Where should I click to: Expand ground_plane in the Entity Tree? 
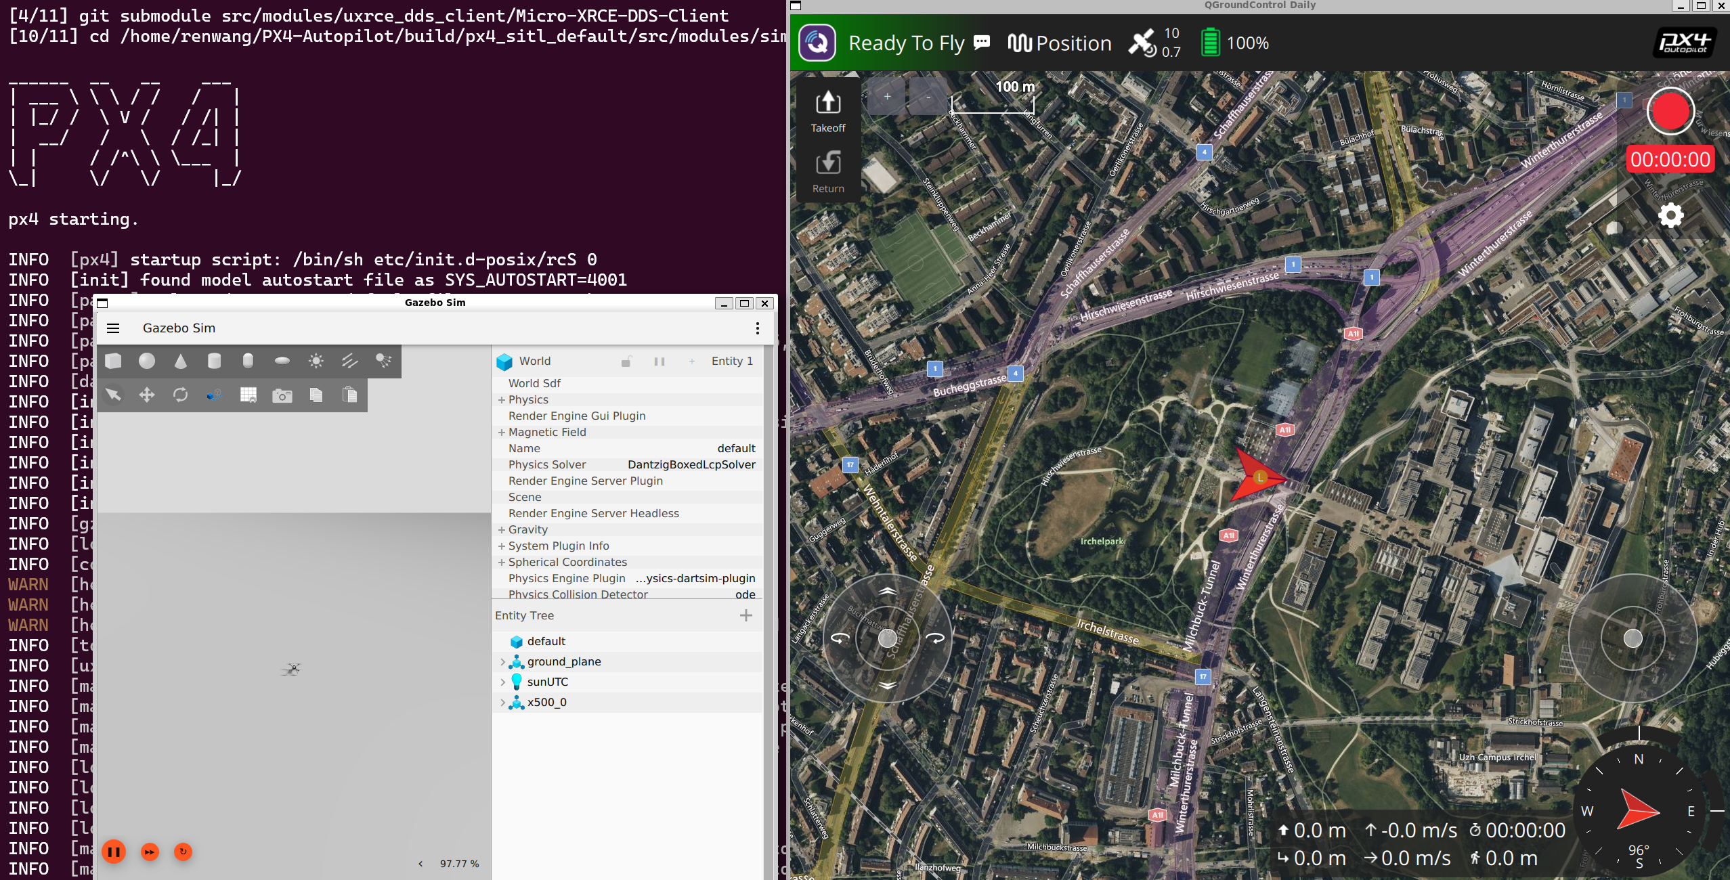[502, 662]
